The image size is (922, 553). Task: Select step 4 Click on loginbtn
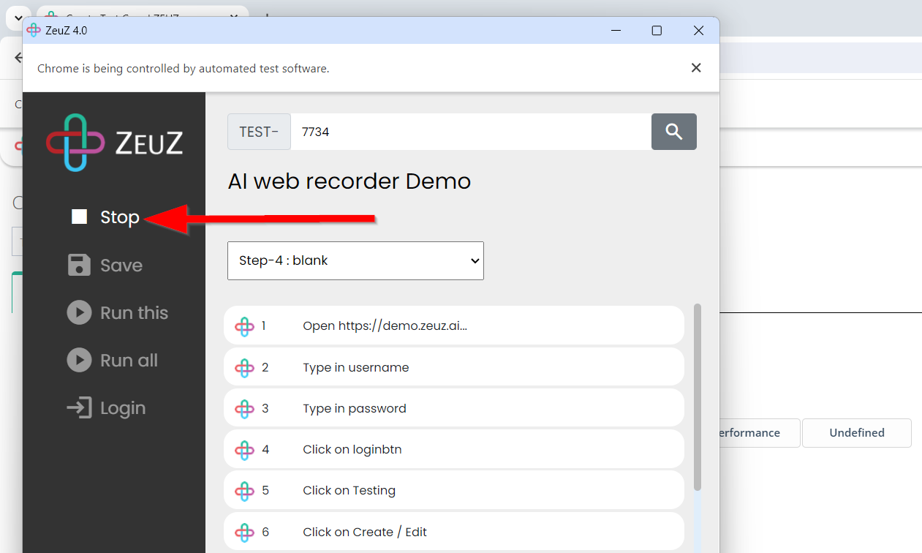click(x=454, y=449)
